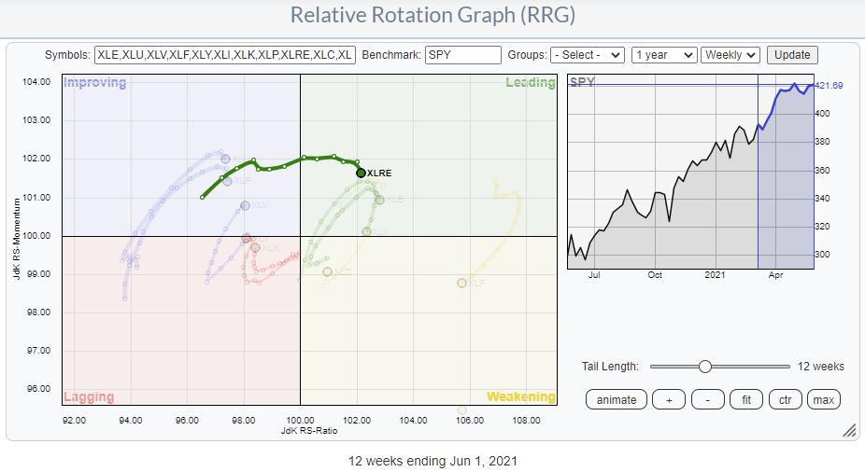Click the blue highlighted SPY chart region
This screenshot has height=472, width=865.
pos(785,177)
